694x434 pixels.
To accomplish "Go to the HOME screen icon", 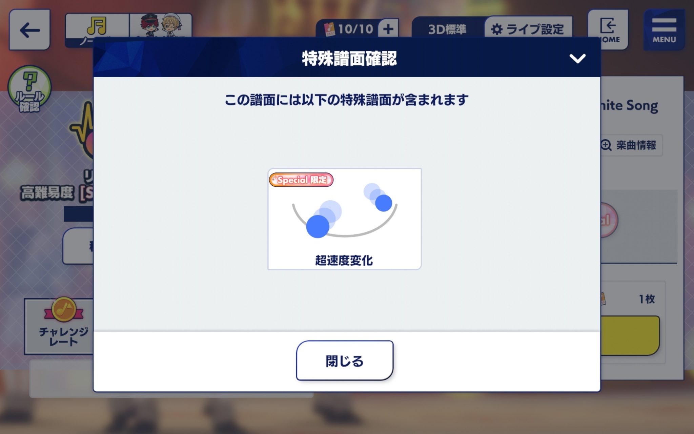I will click(608, 30).
